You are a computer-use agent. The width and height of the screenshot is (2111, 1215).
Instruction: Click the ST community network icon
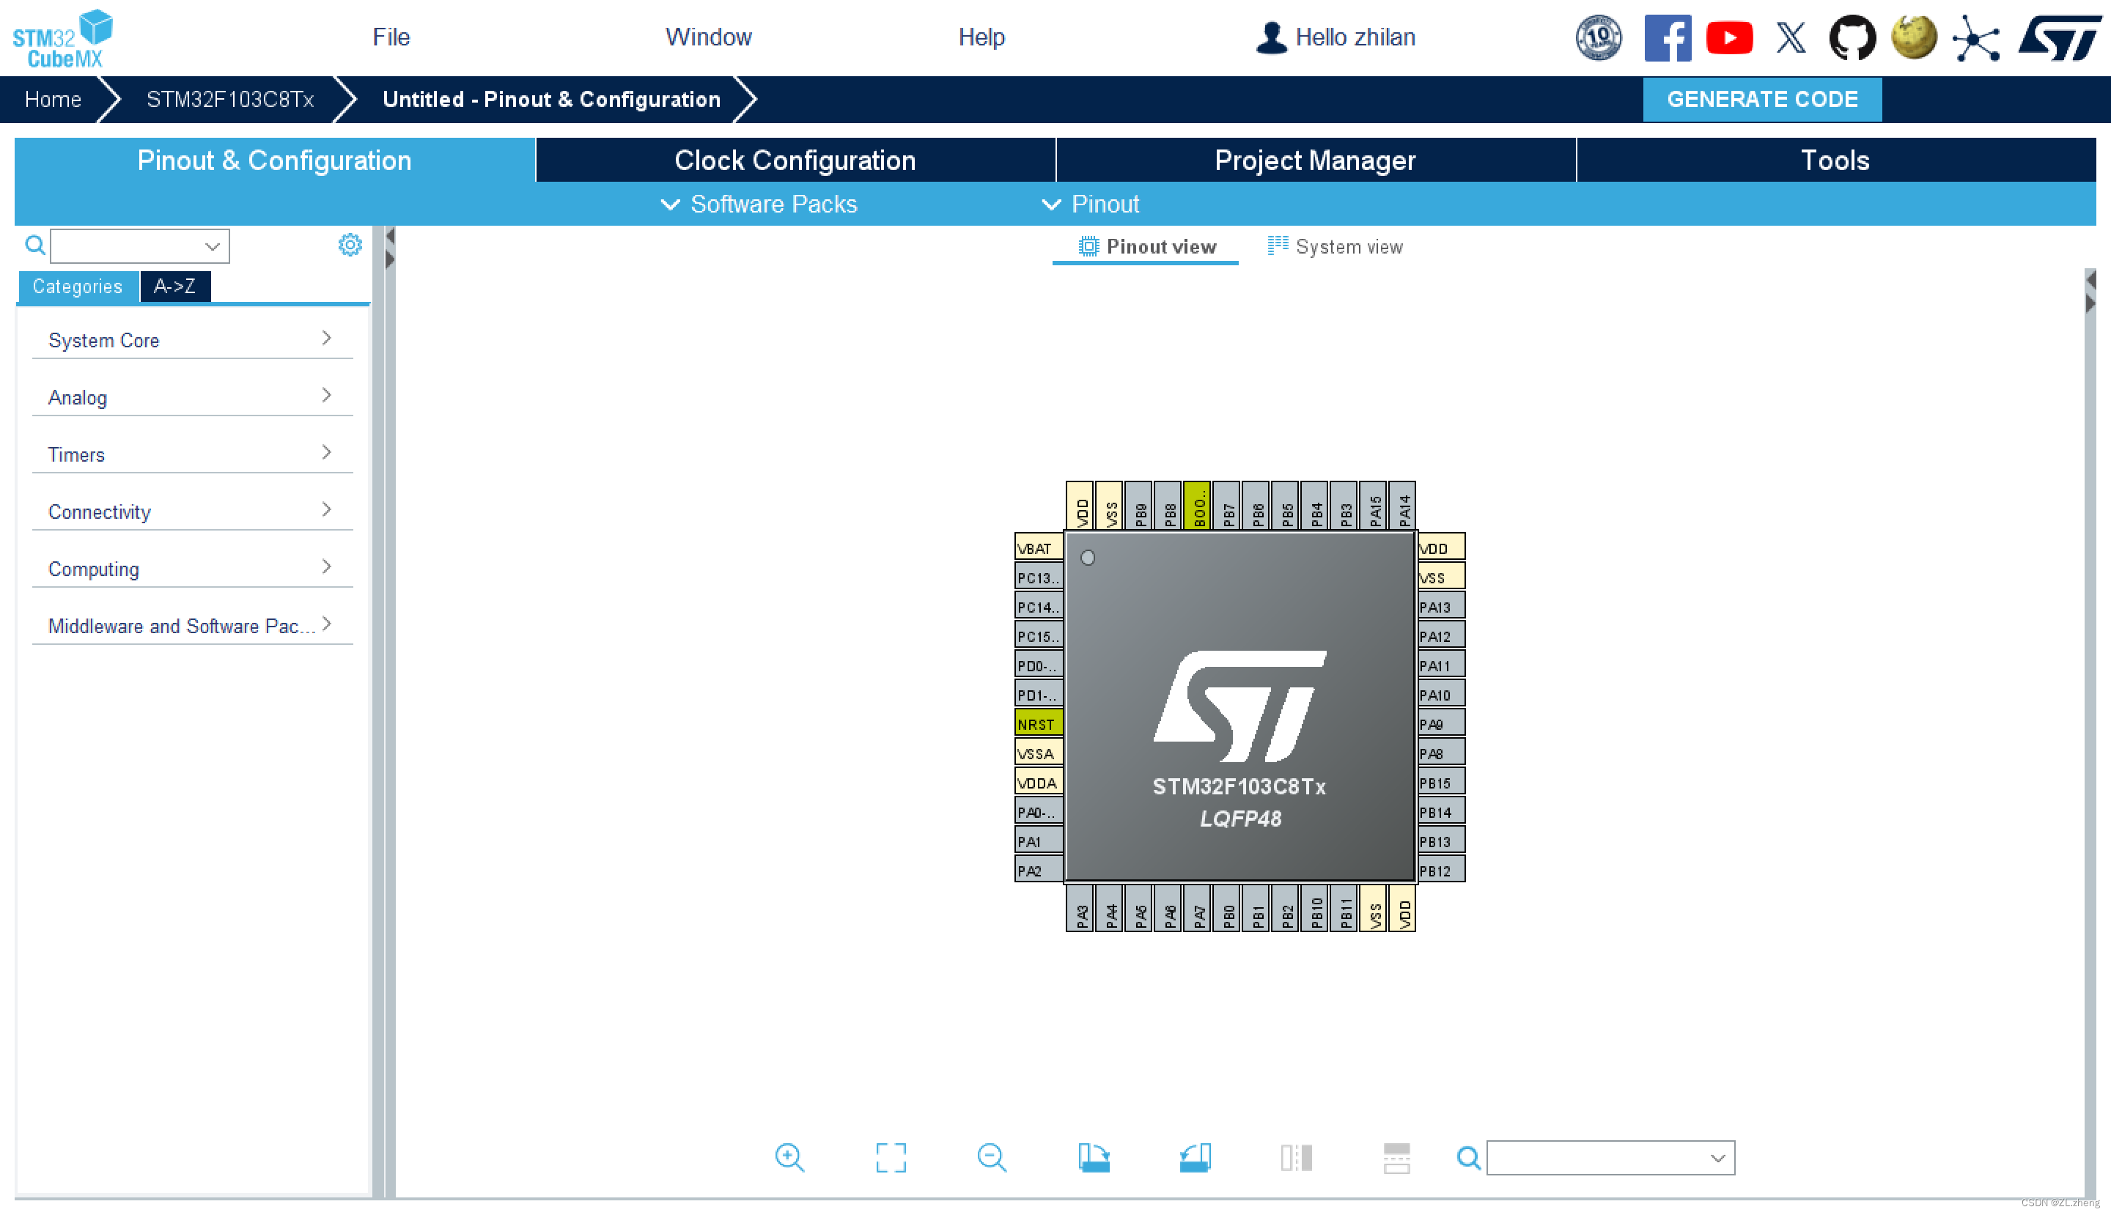pos(1977,37)
